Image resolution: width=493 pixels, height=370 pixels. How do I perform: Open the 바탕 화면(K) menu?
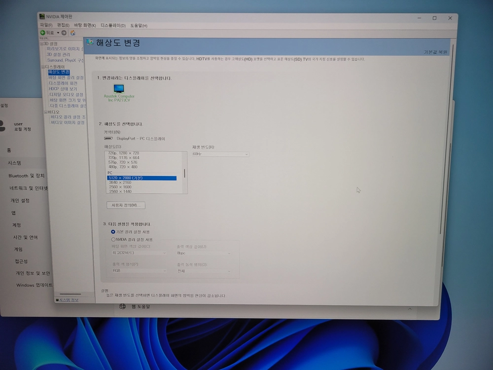click(x=85, y=25)
